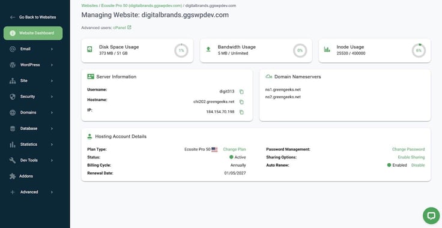Click the Change Password link
This screenshot has width=442, height=228.
408,149
